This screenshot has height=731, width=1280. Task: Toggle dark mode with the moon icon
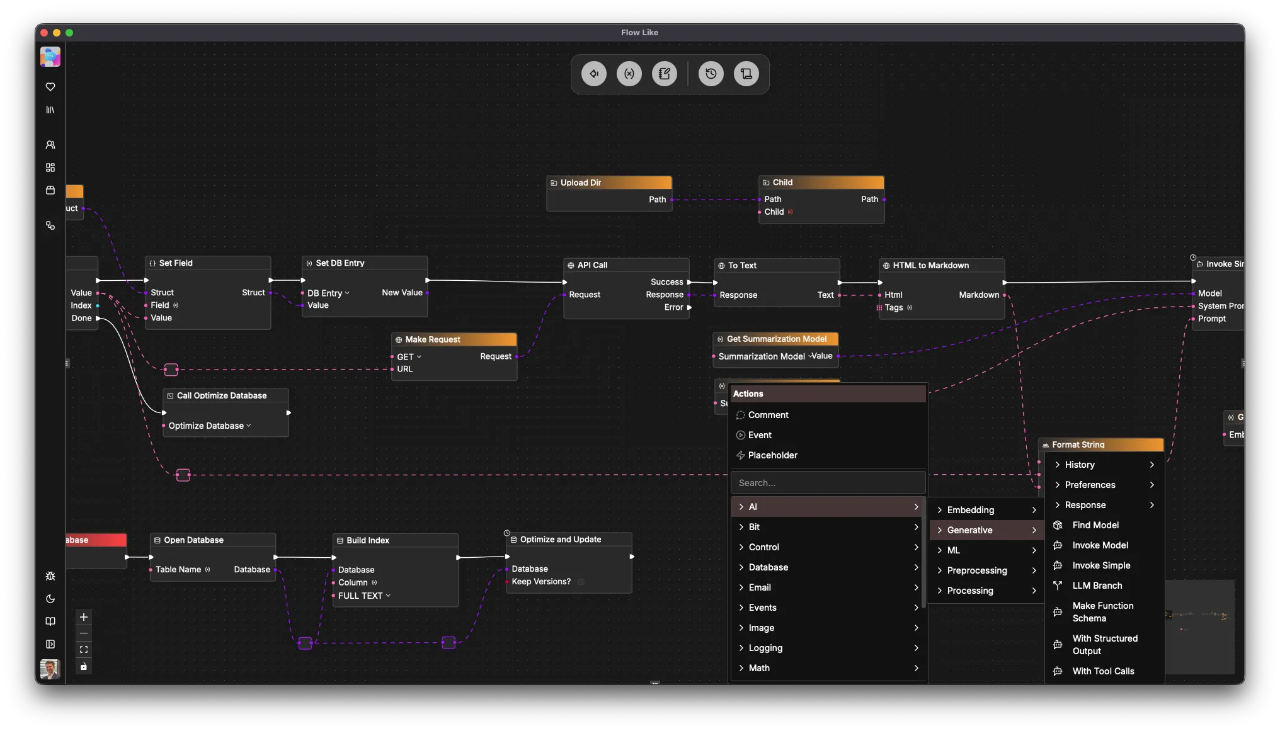[50, 599]
